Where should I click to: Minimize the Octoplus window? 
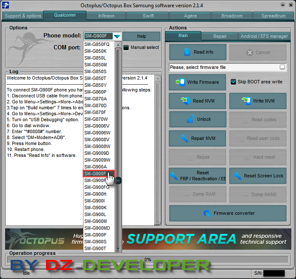[283, 5]
